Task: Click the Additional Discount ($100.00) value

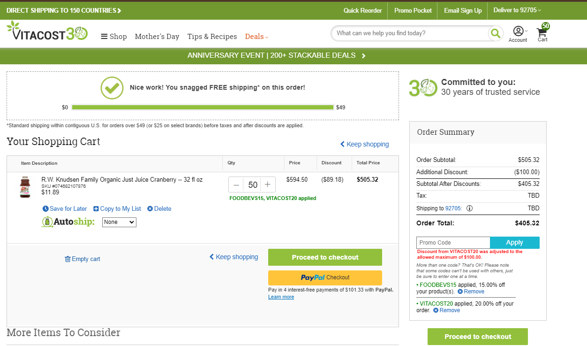Action: coord(527,172)
